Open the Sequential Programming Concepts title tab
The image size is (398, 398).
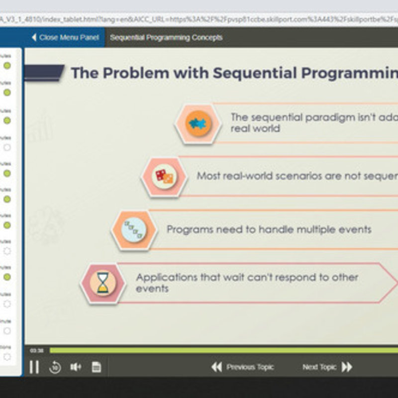pos(166,37)
